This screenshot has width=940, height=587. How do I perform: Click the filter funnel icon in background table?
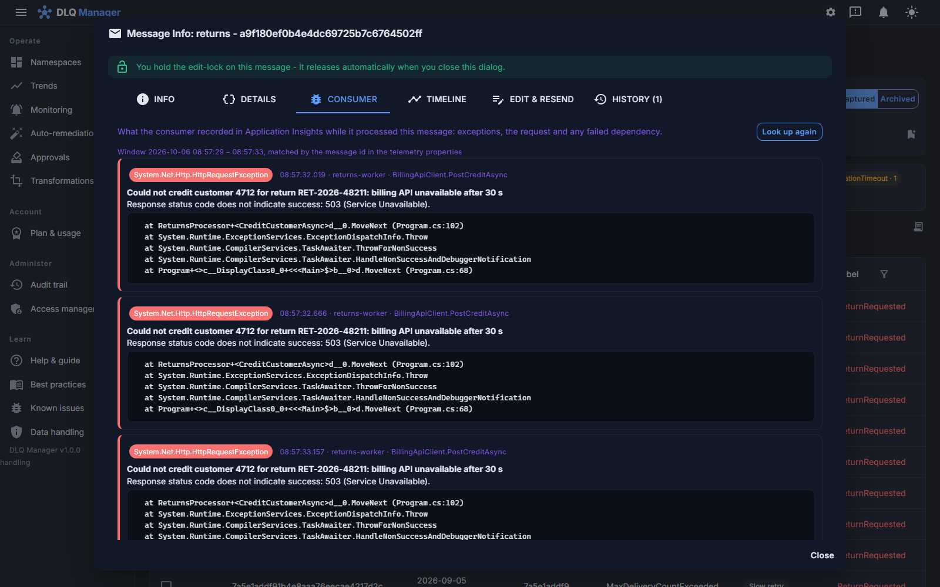coord(884,274)
